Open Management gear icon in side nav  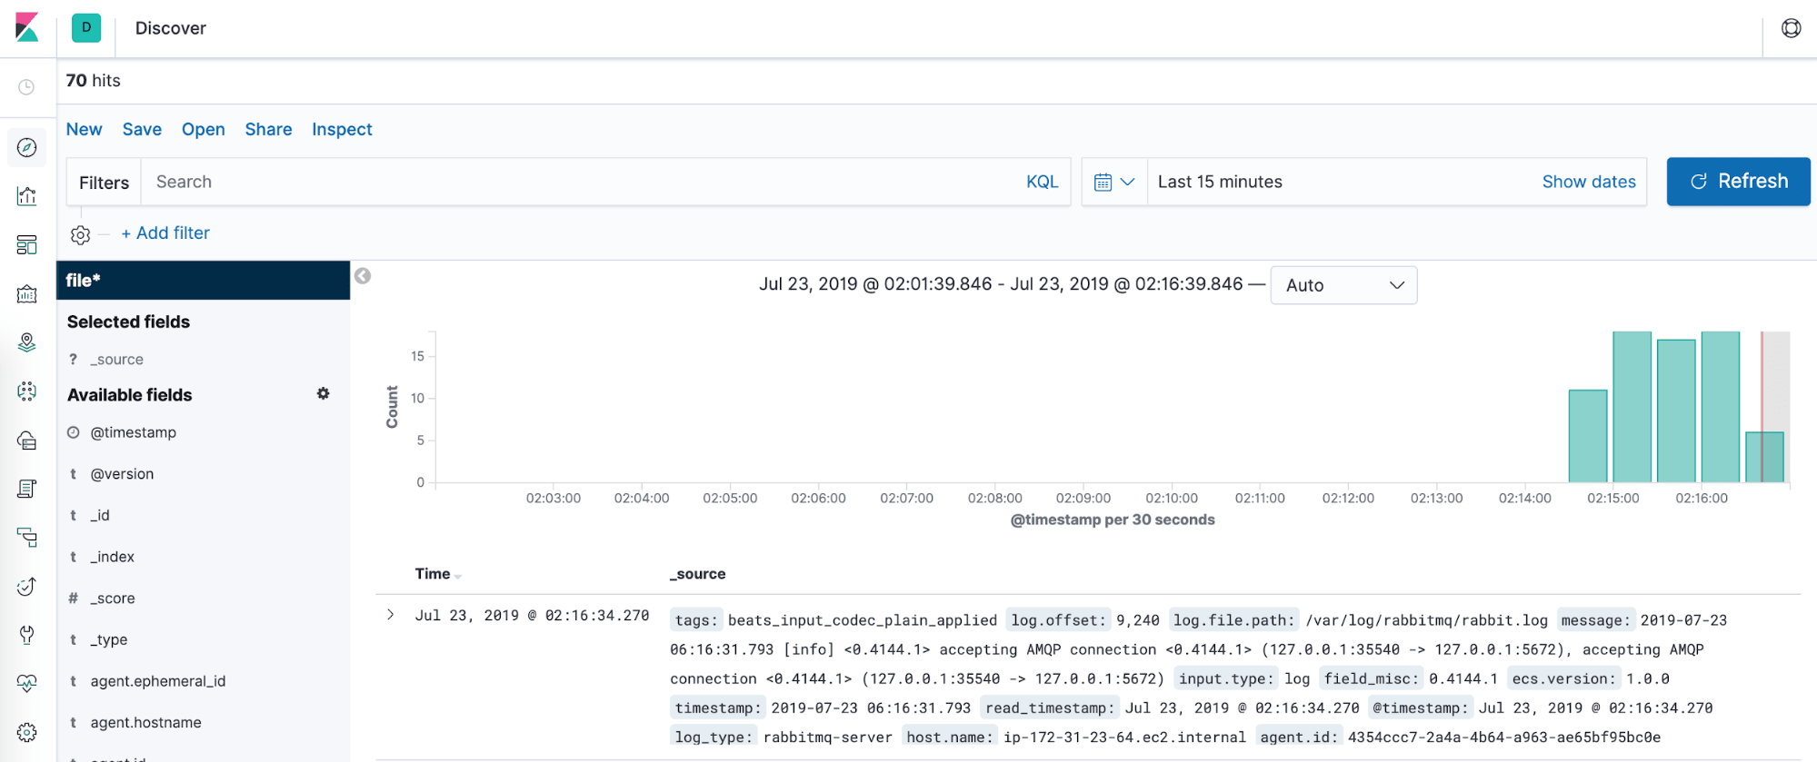27,732
